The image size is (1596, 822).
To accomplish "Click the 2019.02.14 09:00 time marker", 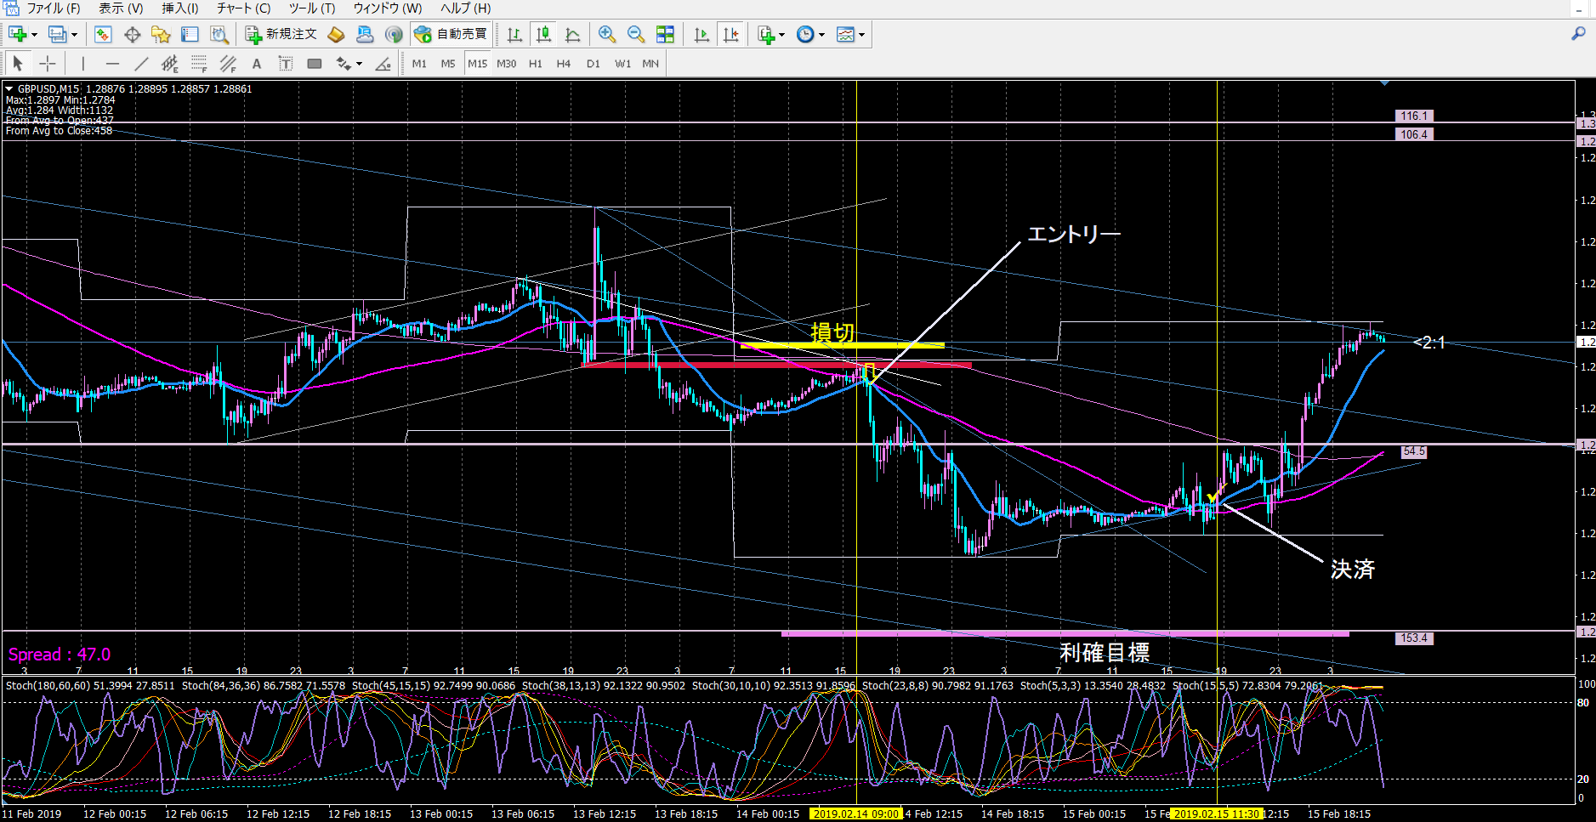I will point(855,813).
